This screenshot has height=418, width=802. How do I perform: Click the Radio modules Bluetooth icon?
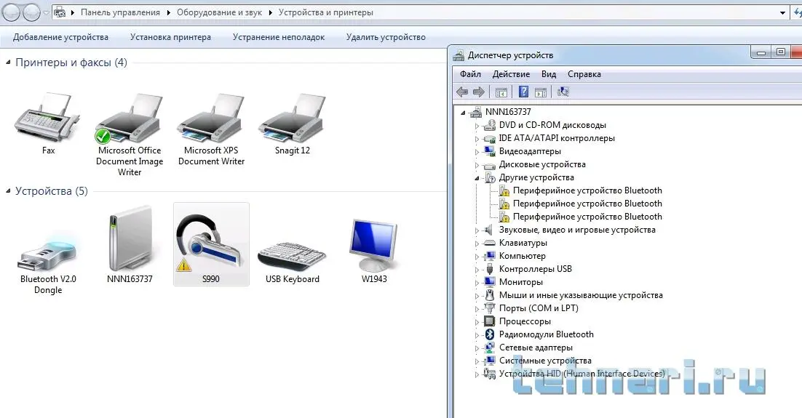click(x=490, y=334)
